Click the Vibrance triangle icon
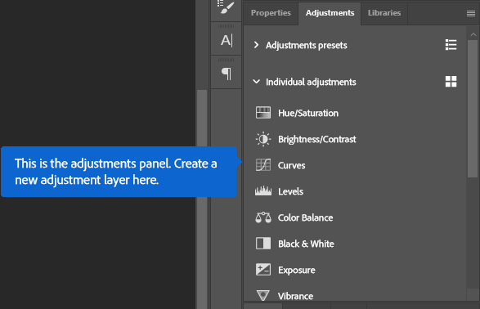The image size is (480, 309). click(x=263, y=296)
